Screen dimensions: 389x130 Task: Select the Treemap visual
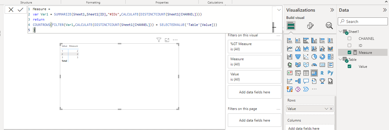tap(331, 57)
